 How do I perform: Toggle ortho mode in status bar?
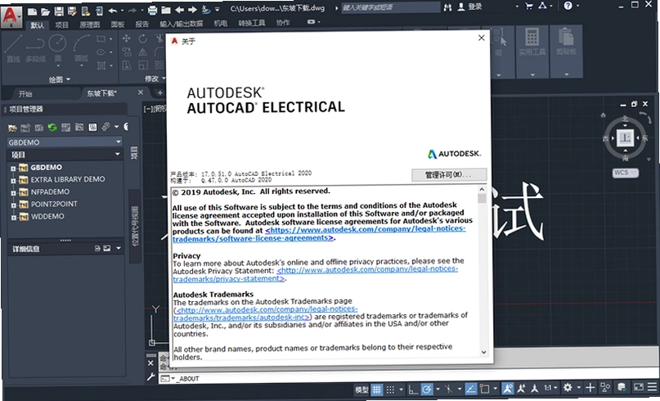pyautogui.click(x=413, y=390)
